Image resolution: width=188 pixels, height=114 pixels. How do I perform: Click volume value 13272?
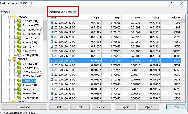[x=177, y=51]
